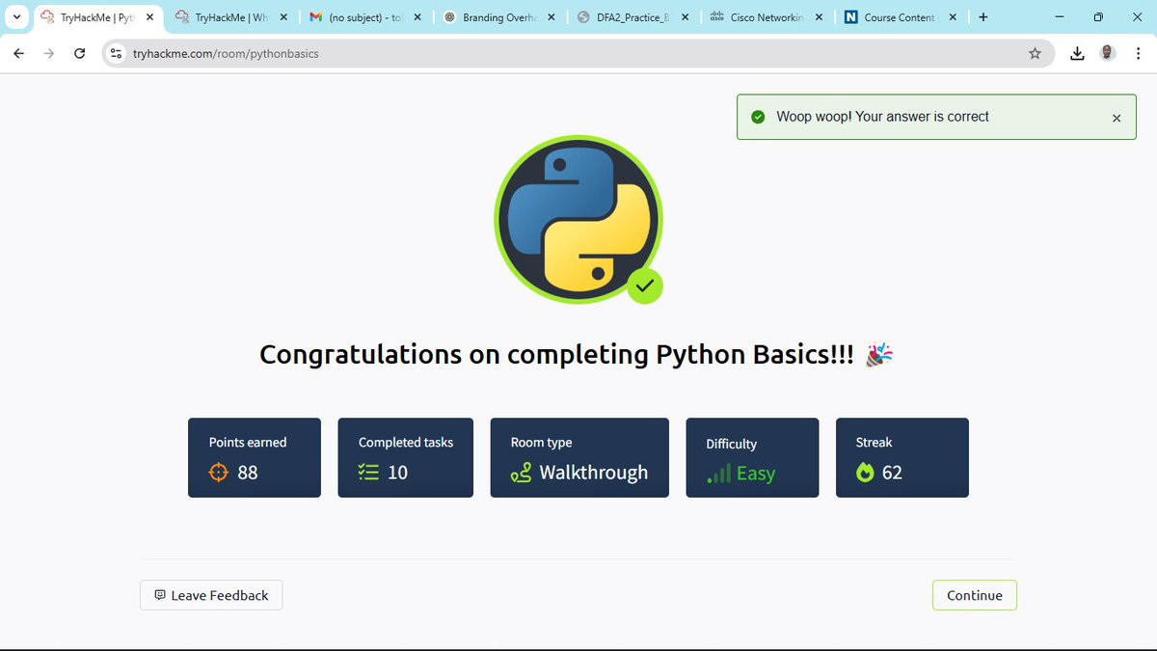This screenshot has width=1157, height=651.
Task: Click the Difficulty bars icon
Action: tap(718, 474)
